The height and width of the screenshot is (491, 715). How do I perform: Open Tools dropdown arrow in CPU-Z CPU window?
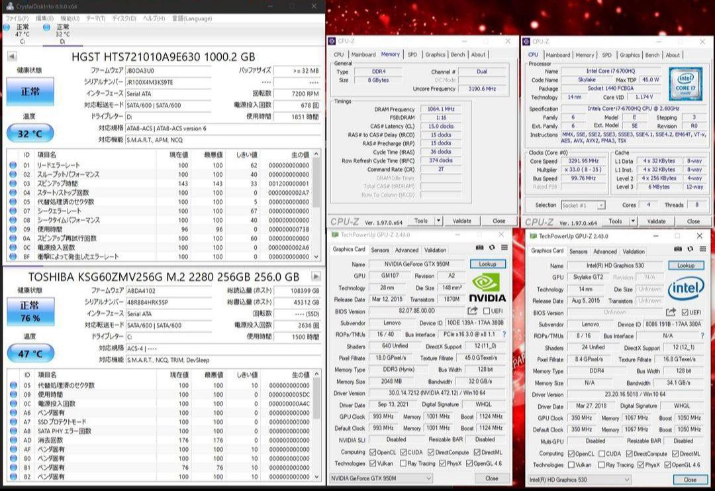633,221
